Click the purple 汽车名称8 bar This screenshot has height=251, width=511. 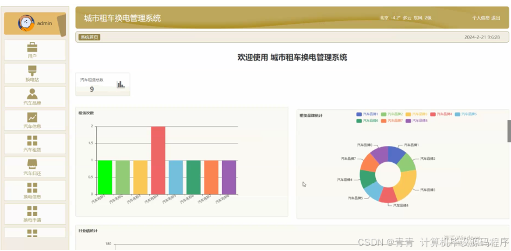click(x=229, y=177)
